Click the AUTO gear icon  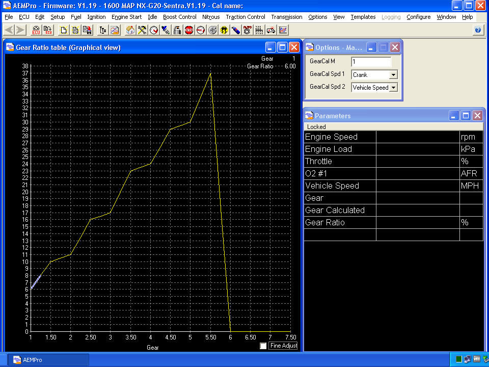click(x=248, y=30)
